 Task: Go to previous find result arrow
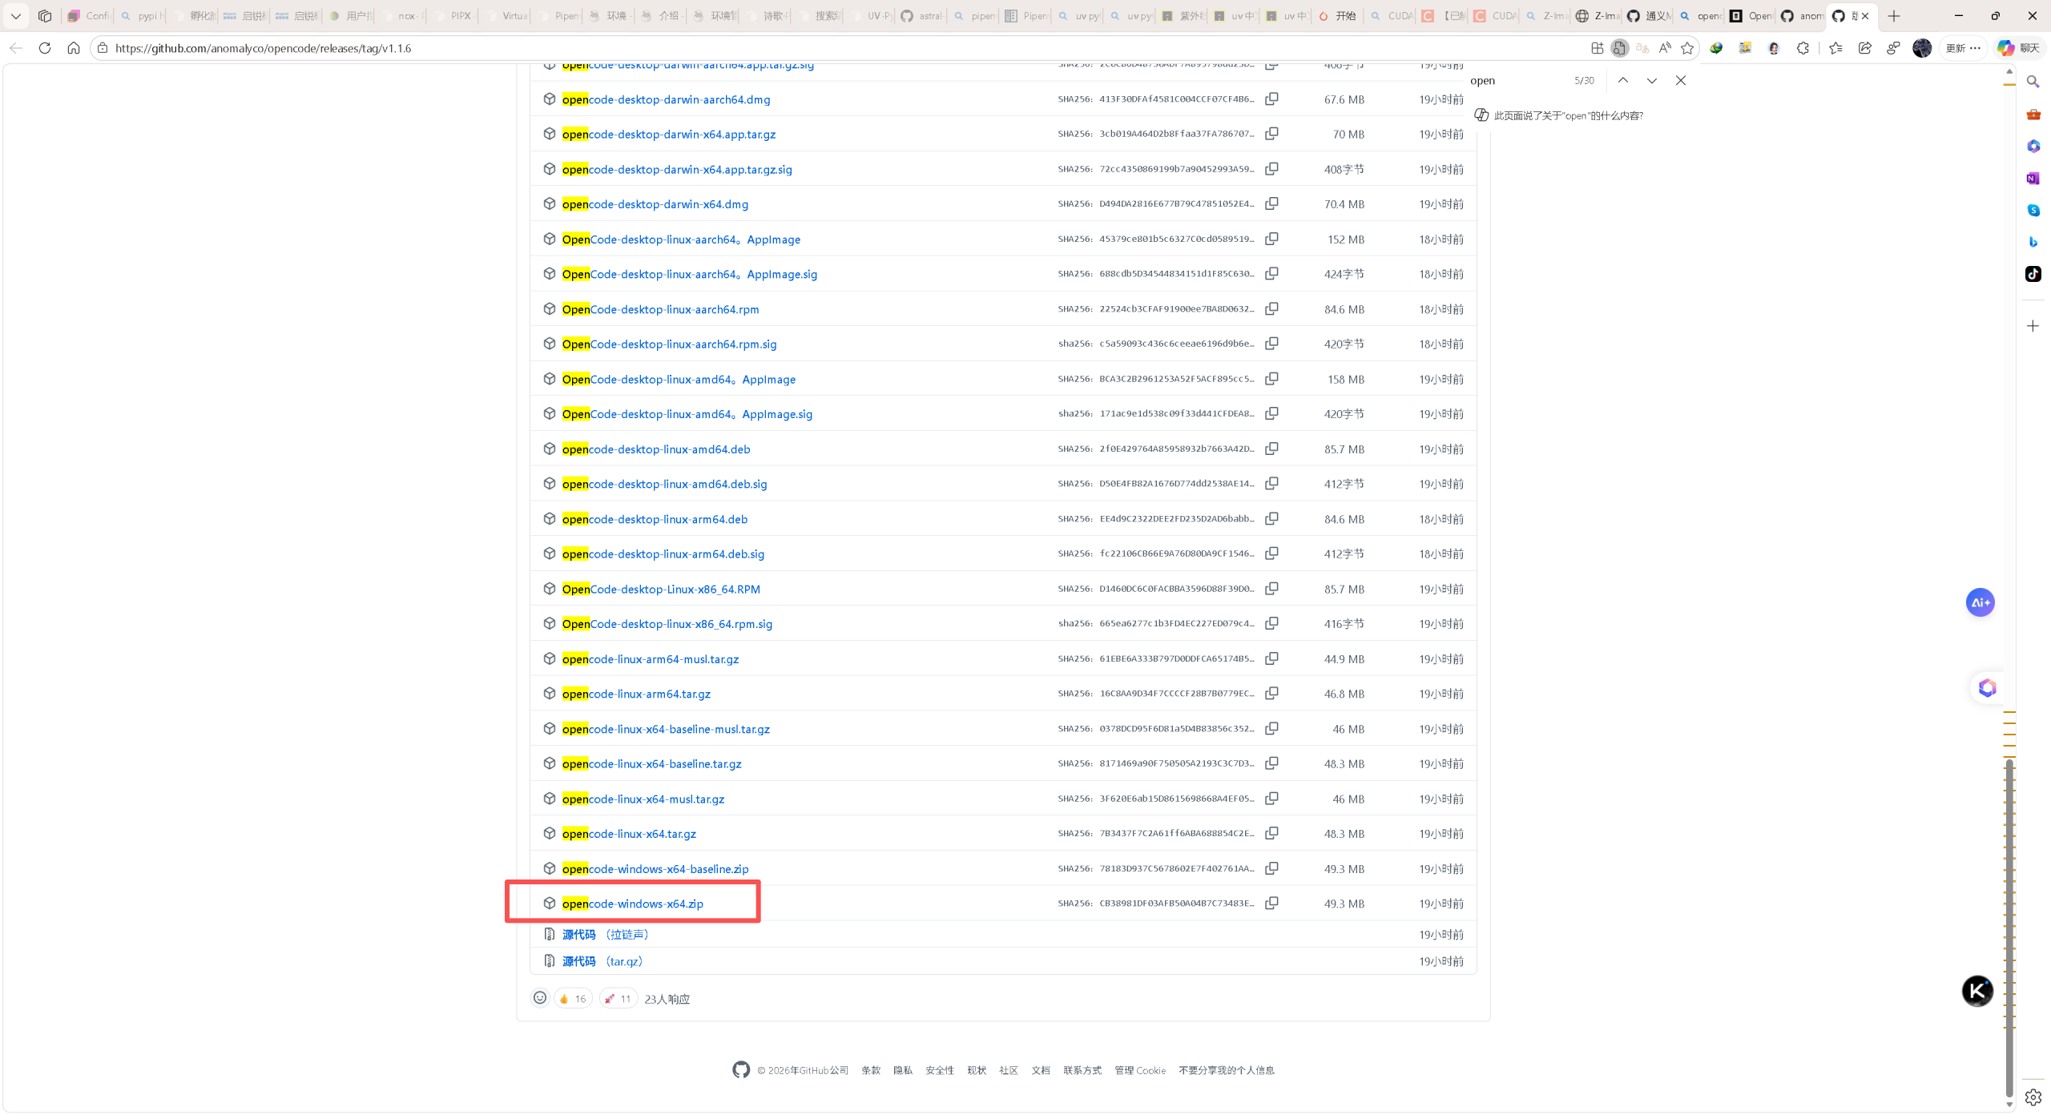[1623, 80]
